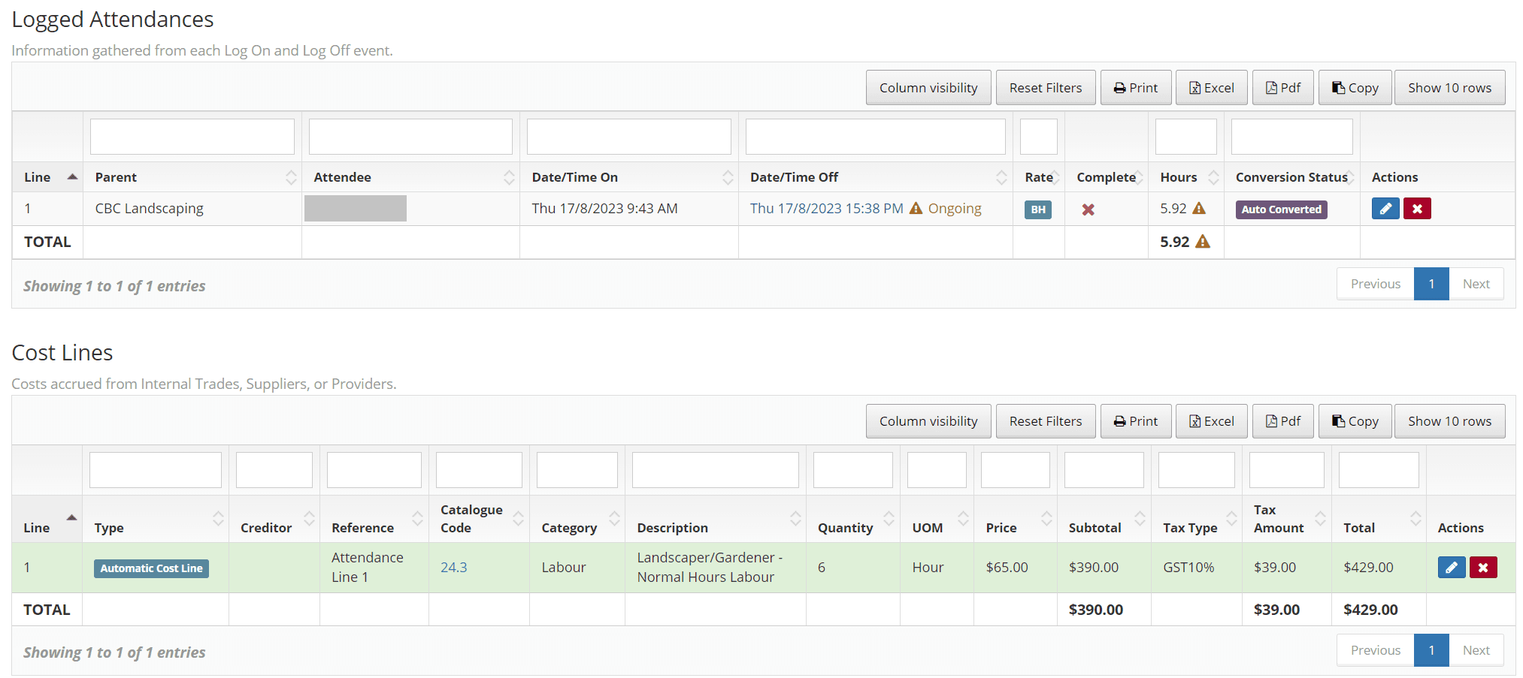Open Show 10 rows in Logged Attendances
Image resolution: width=1523 pixels, height=678 pixels.
click(1449, 88)
